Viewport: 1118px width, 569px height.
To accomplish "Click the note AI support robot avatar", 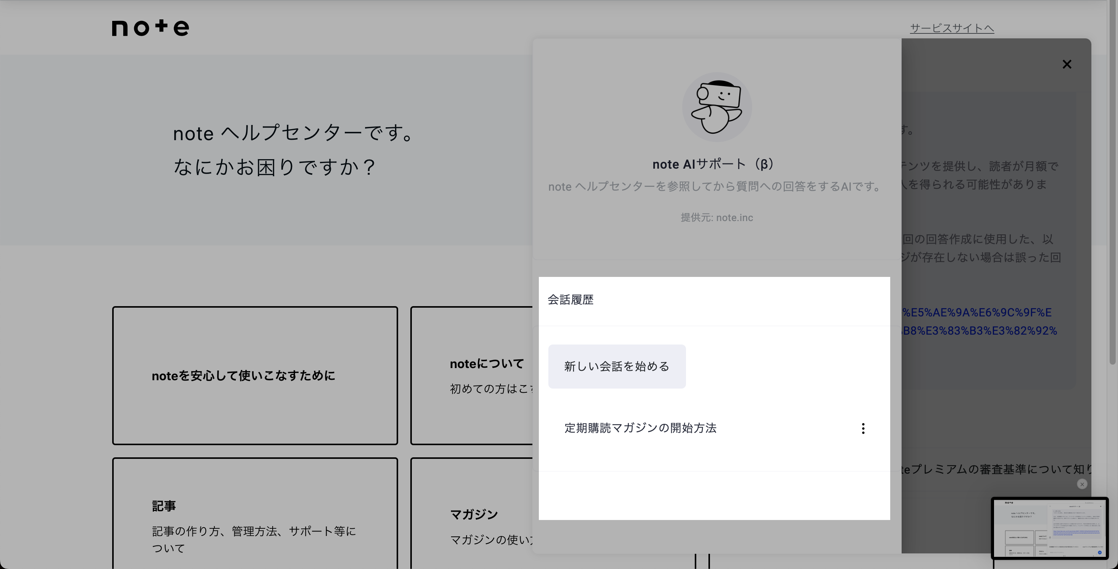I will (716, 107).
